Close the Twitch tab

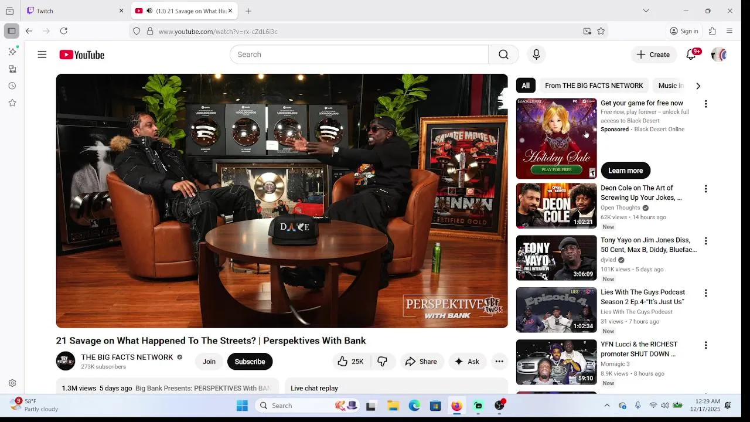pyautogui.click(x=121, y=11)
